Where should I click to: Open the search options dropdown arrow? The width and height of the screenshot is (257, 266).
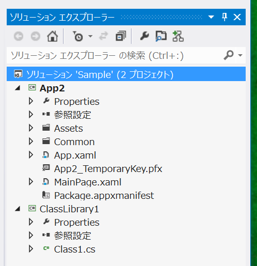click(x=240, y=55)
